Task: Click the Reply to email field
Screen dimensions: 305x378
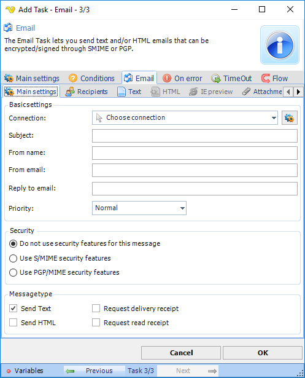Action: (195, 189)
